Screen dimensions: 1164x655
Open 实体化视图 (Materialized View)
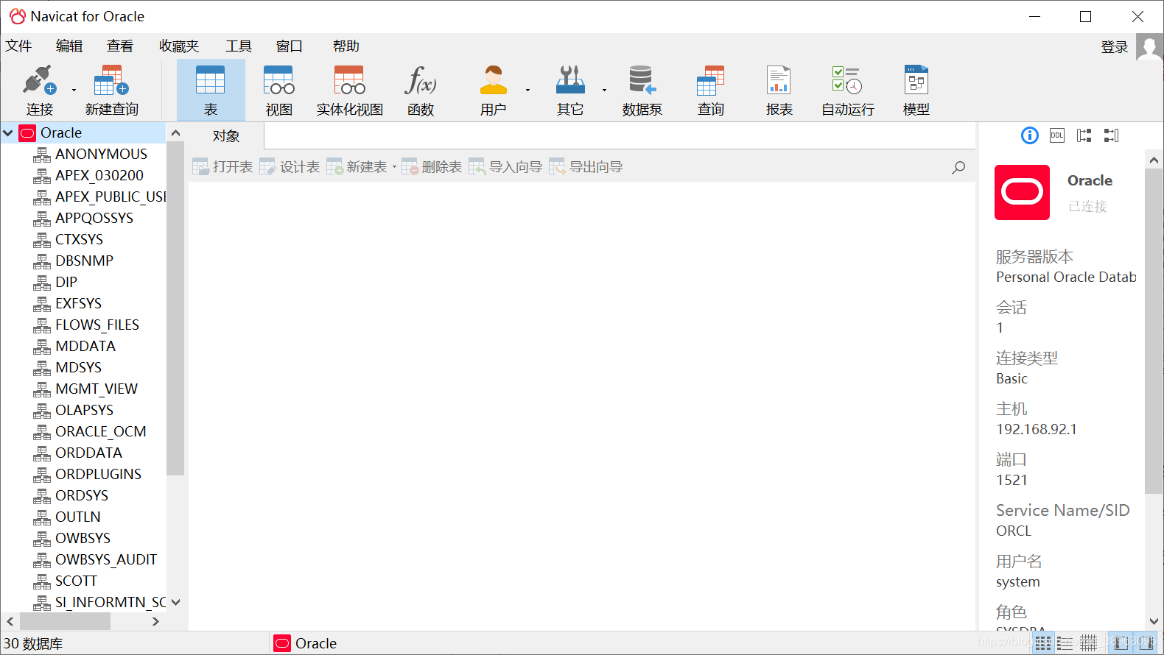[350, 90]
